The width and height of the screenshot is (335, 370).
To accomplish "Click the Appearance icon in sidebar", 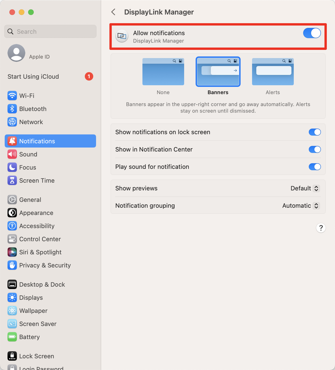I will [x=12, y=213].
